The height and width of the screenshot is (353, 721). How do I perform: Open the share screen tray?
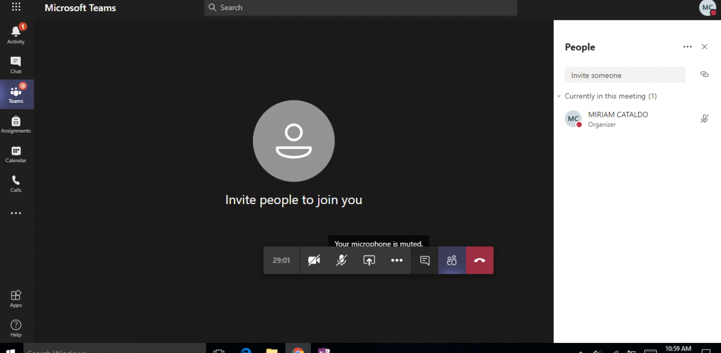[369, 260]
